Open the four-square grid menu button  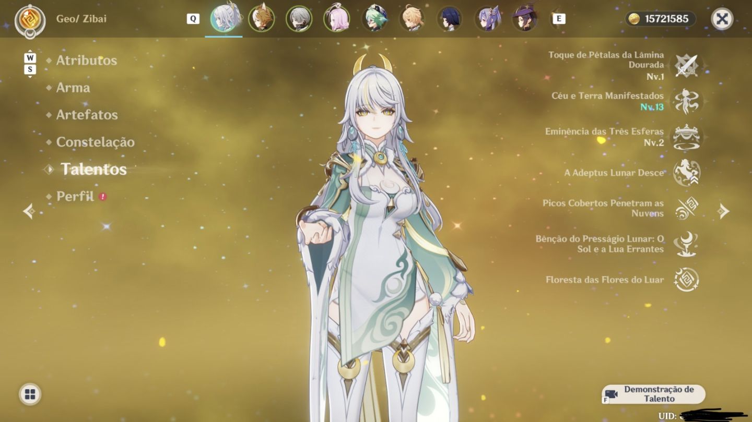click(x=30, y=394)
